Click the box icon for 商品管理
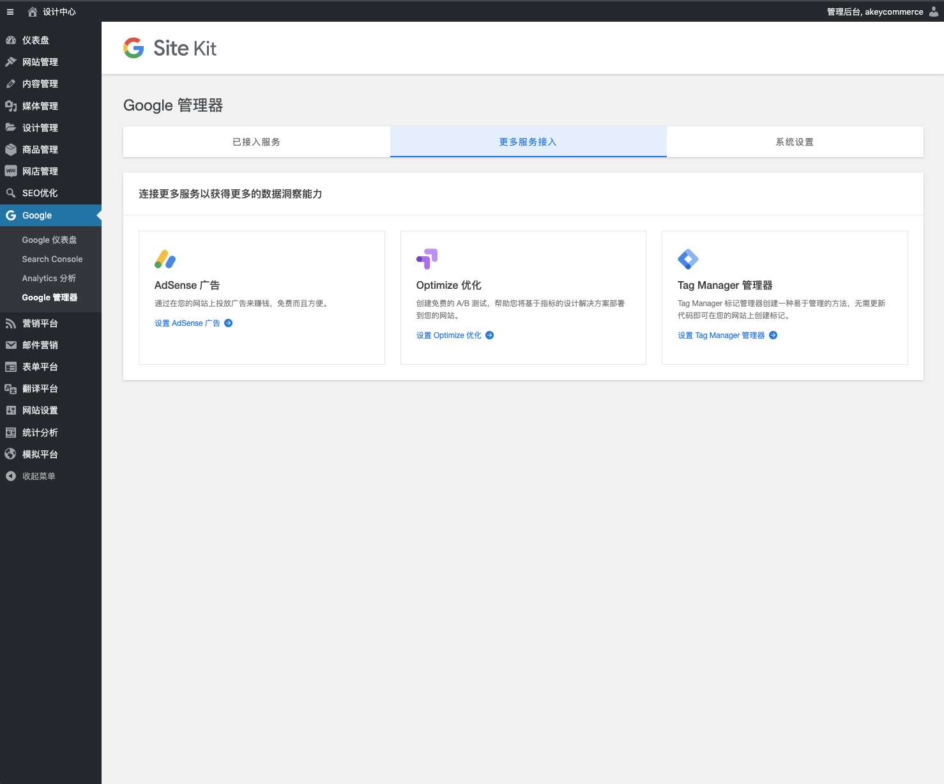944x784 pixels. click(x=11, y=150)
